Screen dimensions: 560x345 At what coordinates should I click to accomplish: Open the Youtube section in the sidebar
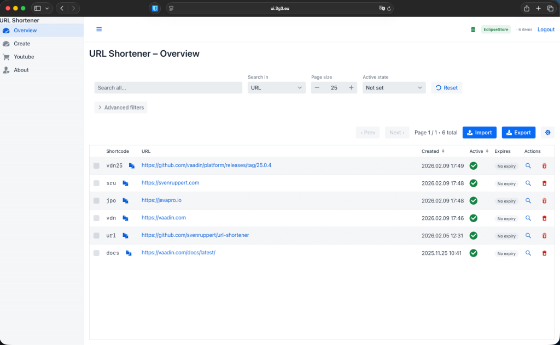point(26,57)
